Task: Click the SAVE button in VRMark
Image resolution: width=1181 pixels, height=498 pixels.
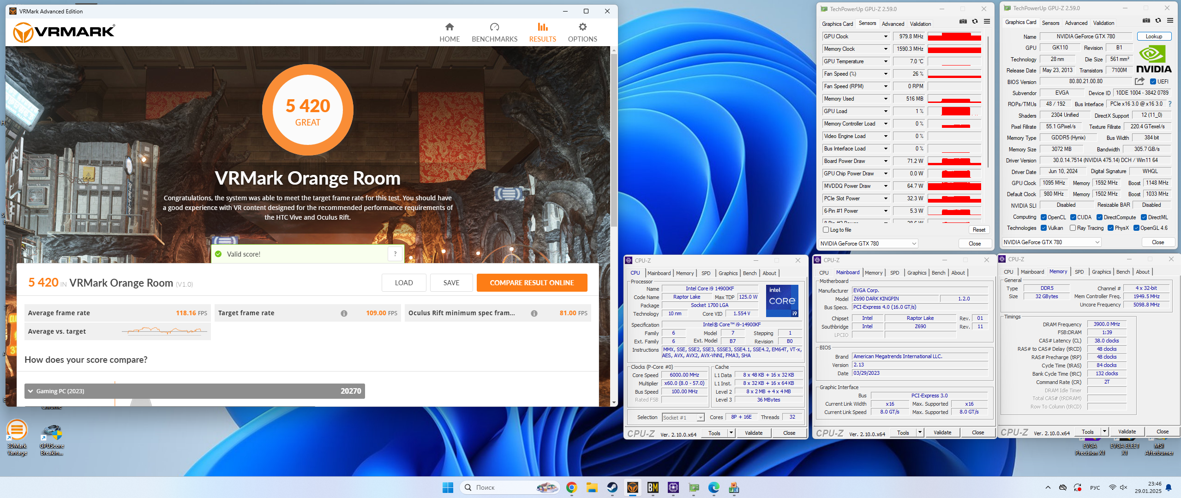Action: tap(451, 283)
